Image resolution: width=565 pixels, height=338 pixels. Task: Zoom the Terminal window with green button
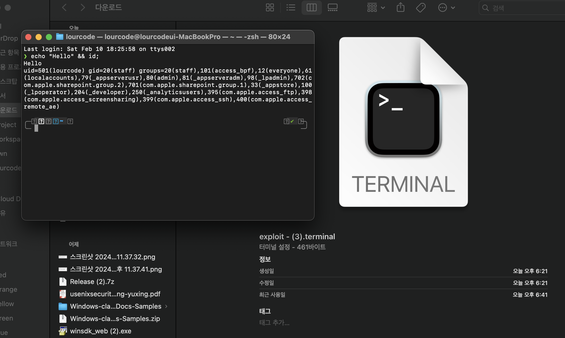click(49, 37)
